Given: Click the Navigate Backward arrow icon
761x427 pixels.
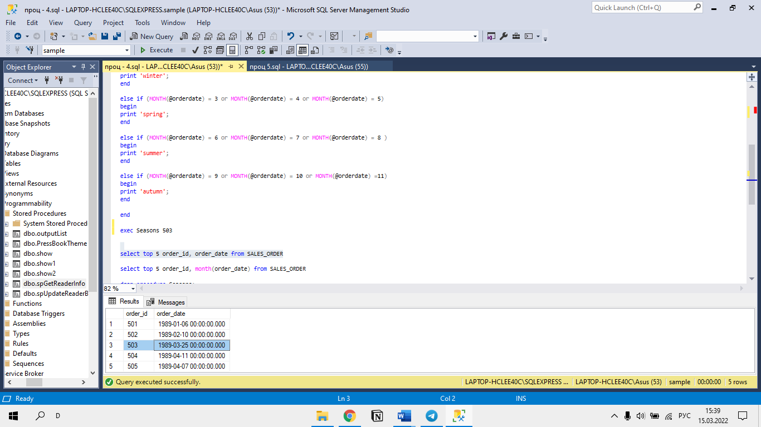Looking at the screenshot, I should click(18, 36).
